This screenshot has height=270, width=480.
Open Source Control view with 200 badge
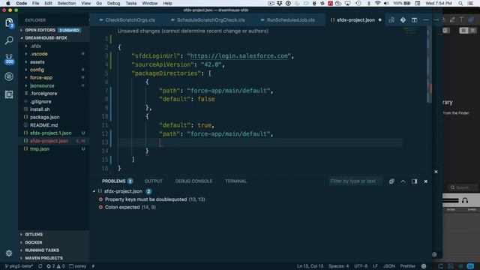pyautogui.click(x=9, y=58)
